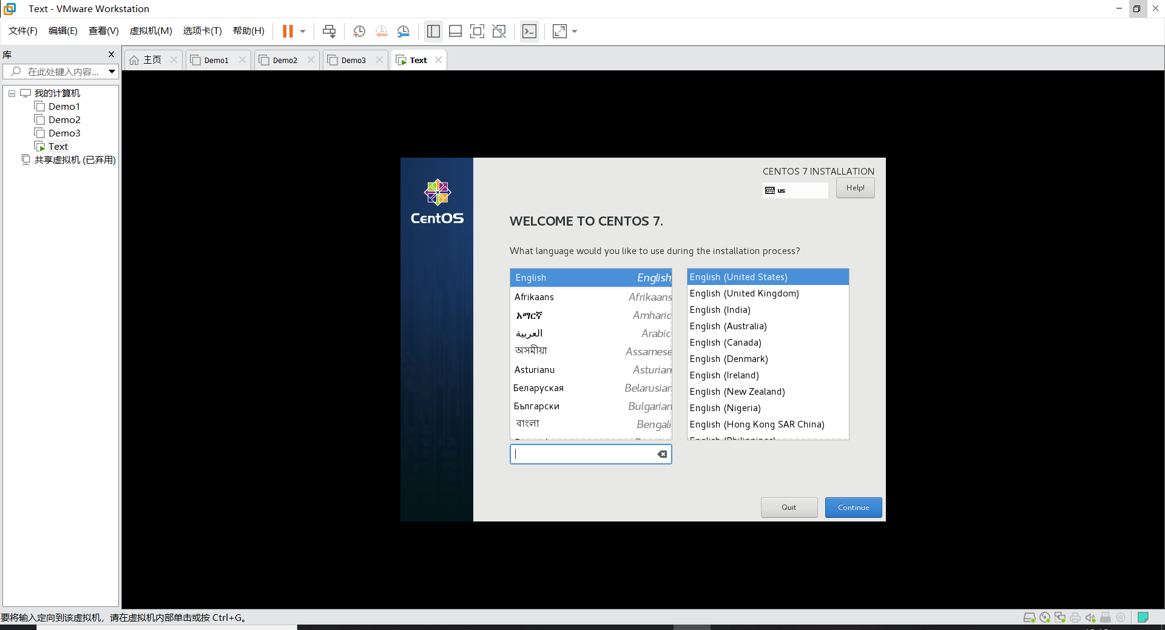Open the 编辑(E) menu
1165x630 pixels.
click(63, 31)
